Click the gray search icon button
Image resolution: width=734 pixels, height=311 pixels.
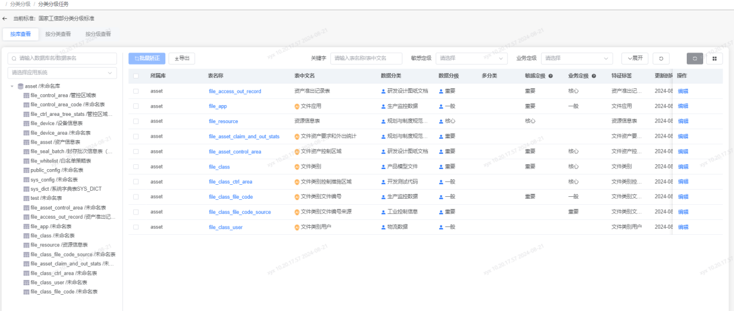pos(695,59)
